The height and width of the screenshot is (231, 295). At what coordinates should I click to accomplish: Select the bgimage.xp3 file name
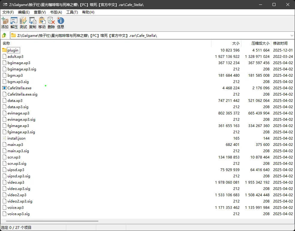pos(19,63)
